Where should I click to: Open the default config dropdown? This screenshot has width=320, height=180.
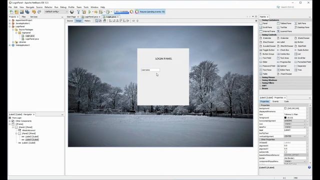coord(56,12)
